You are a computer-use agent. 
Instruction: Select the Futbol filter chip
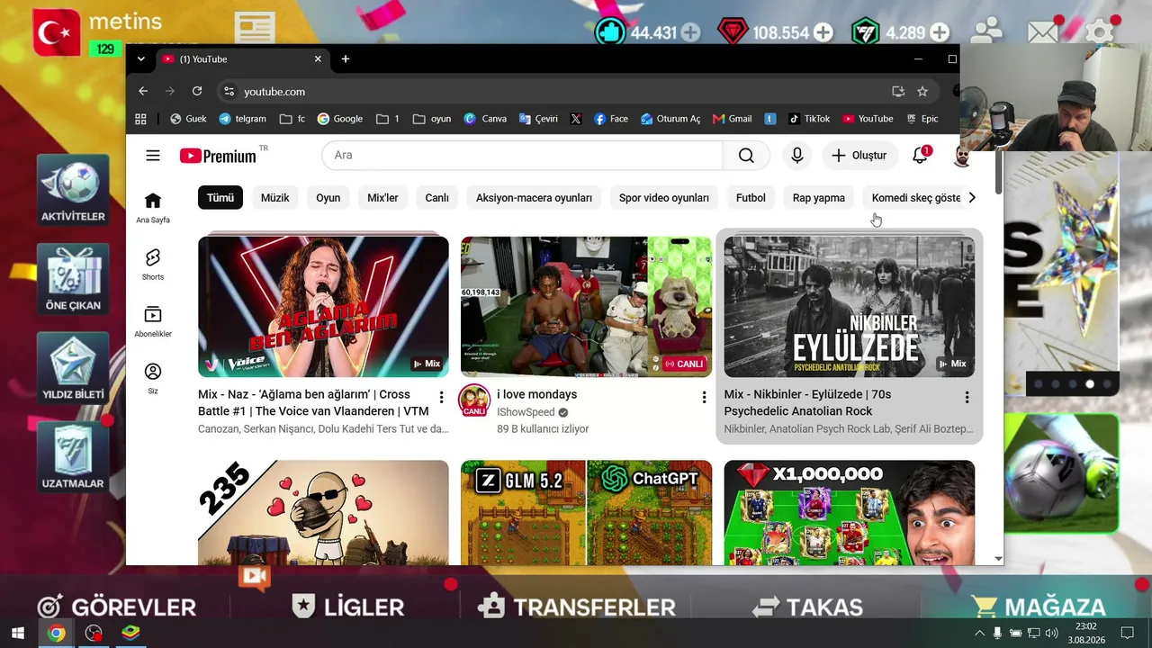tap(751, 198)
